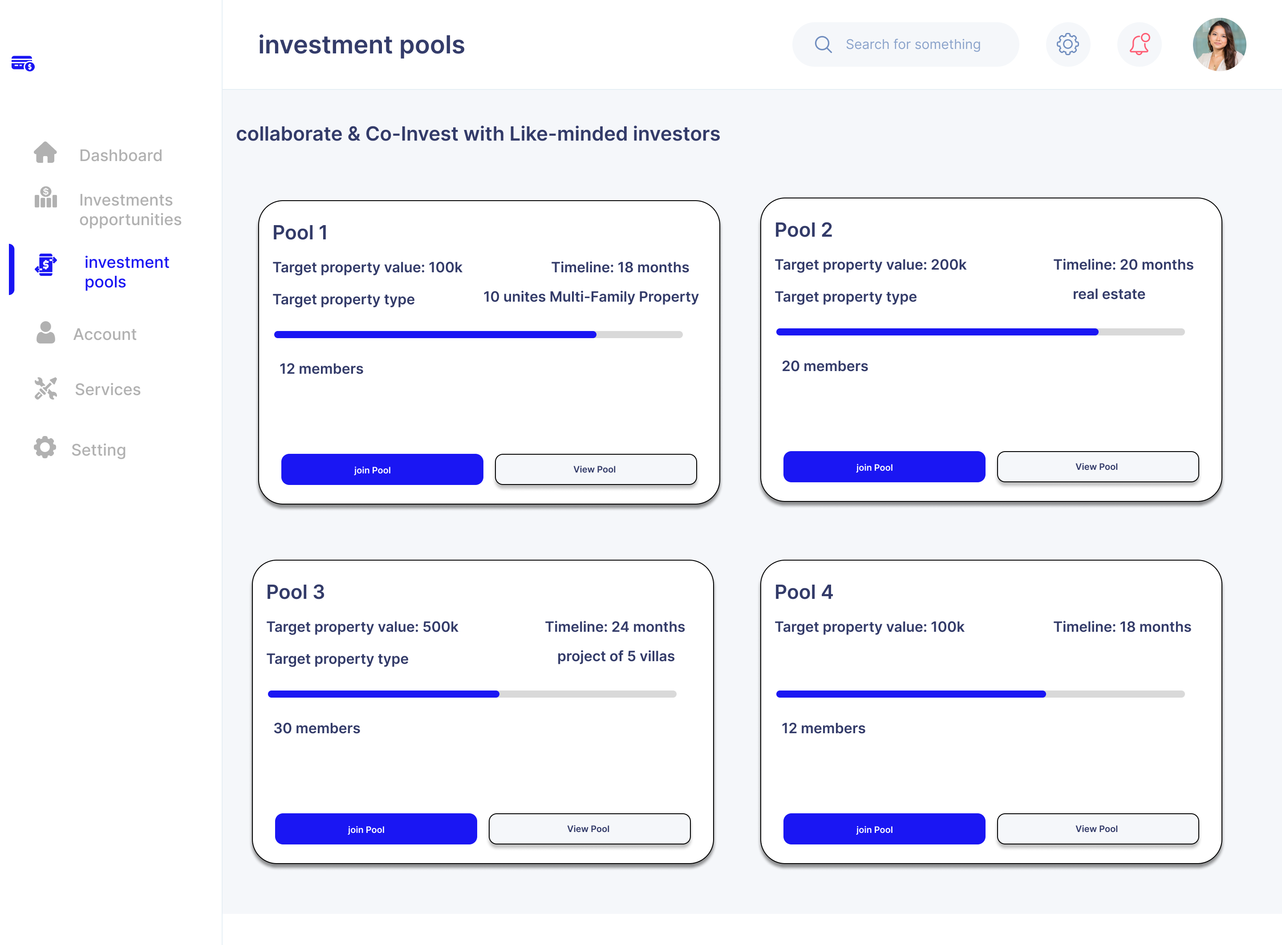The width and height of the screenshot is (1282, 945).
Task: Click Pool 1 funding progress bar
Action: click(478, 335)
